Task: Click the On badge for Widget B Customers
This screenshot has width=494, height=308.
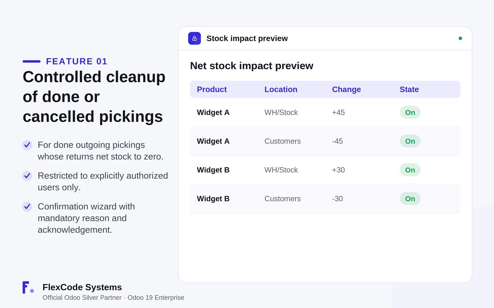Action: tap(410, 199)
